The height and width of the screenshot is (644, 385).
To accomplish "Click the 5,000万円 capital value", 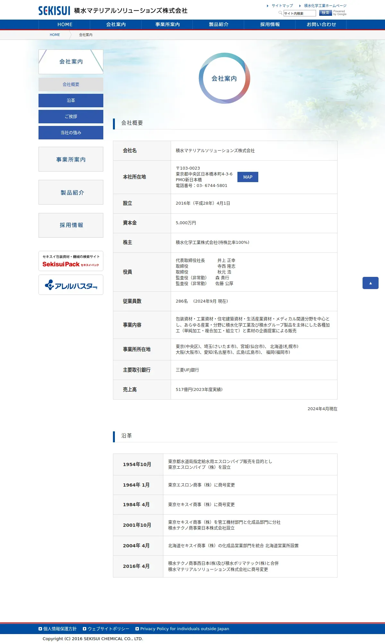I will (186, 223).
